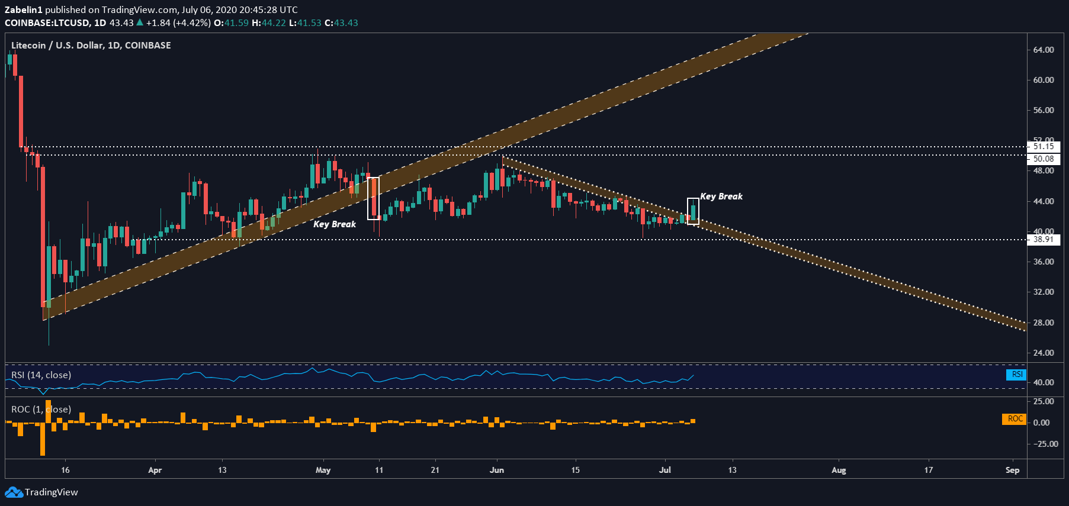Click the O:41.59 open value in header
This screenshot has width=1069, height=506.
tap(231, 23)
